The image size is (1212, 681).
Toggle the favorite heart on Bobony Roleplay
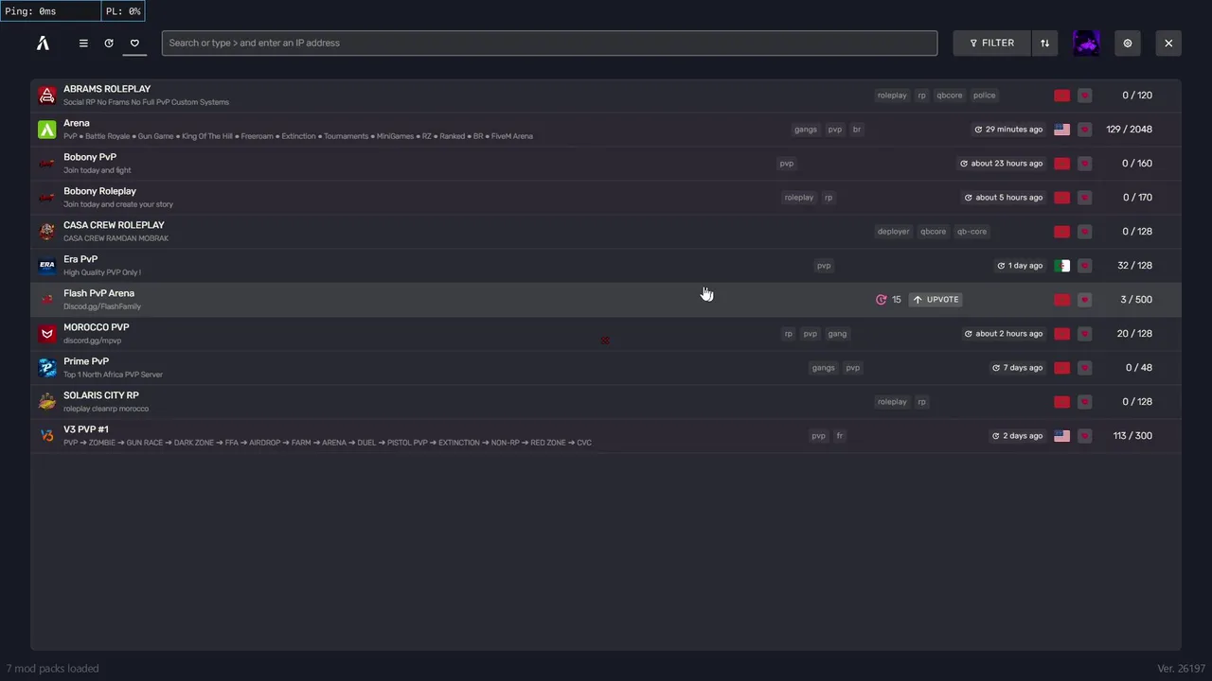1085,197
